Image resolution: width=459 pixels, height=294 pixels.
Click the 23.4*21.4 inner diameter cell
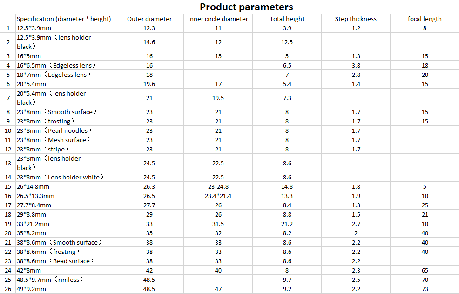[x=218, y=196]
